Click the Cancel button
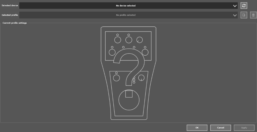The height and width of the screenshot is (132, 257). coord(221,128)
